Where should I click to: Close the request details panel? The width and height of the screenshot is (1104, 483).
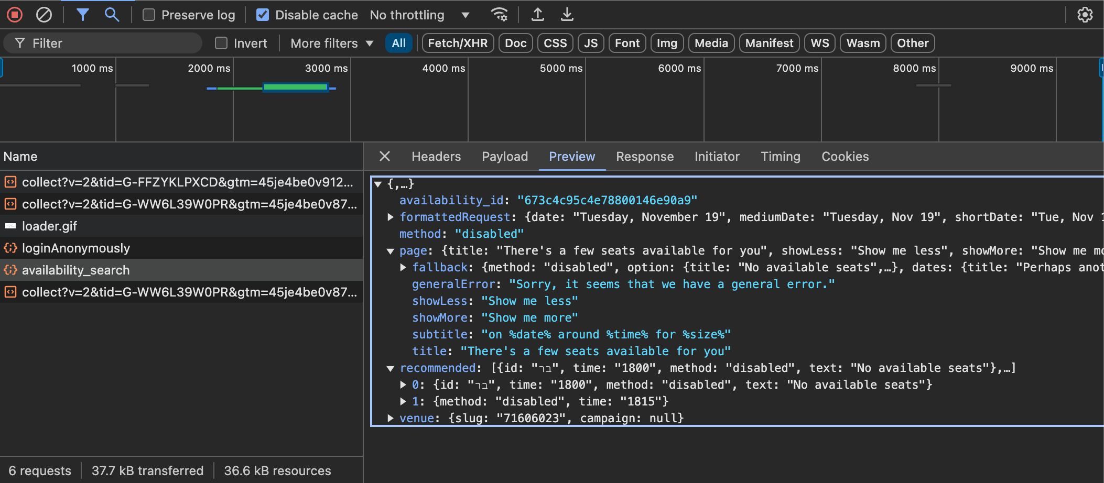click(x=385, y=156)
